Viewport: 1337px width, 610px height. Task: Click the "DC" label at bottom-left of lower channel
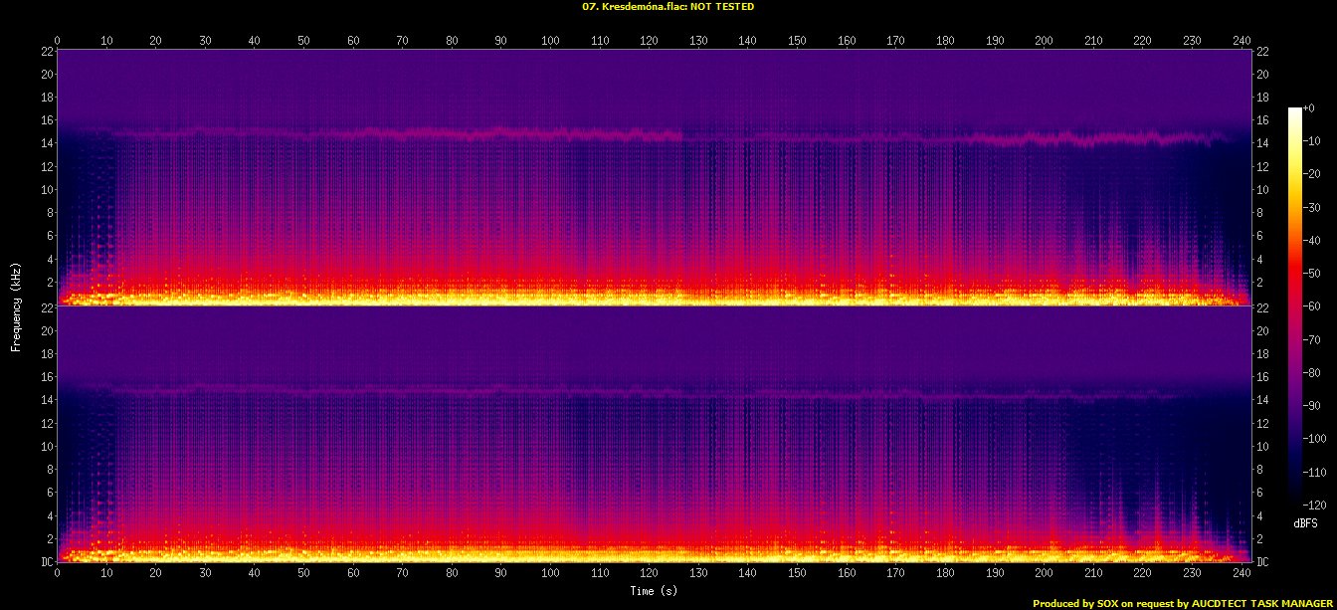pyautogui.click(x=46, y=562)
